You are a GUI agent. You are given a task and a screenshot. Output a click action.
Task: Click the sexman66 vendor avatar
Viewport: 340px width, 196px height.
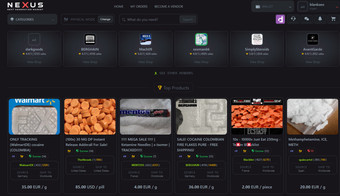[x=201, y=39]
